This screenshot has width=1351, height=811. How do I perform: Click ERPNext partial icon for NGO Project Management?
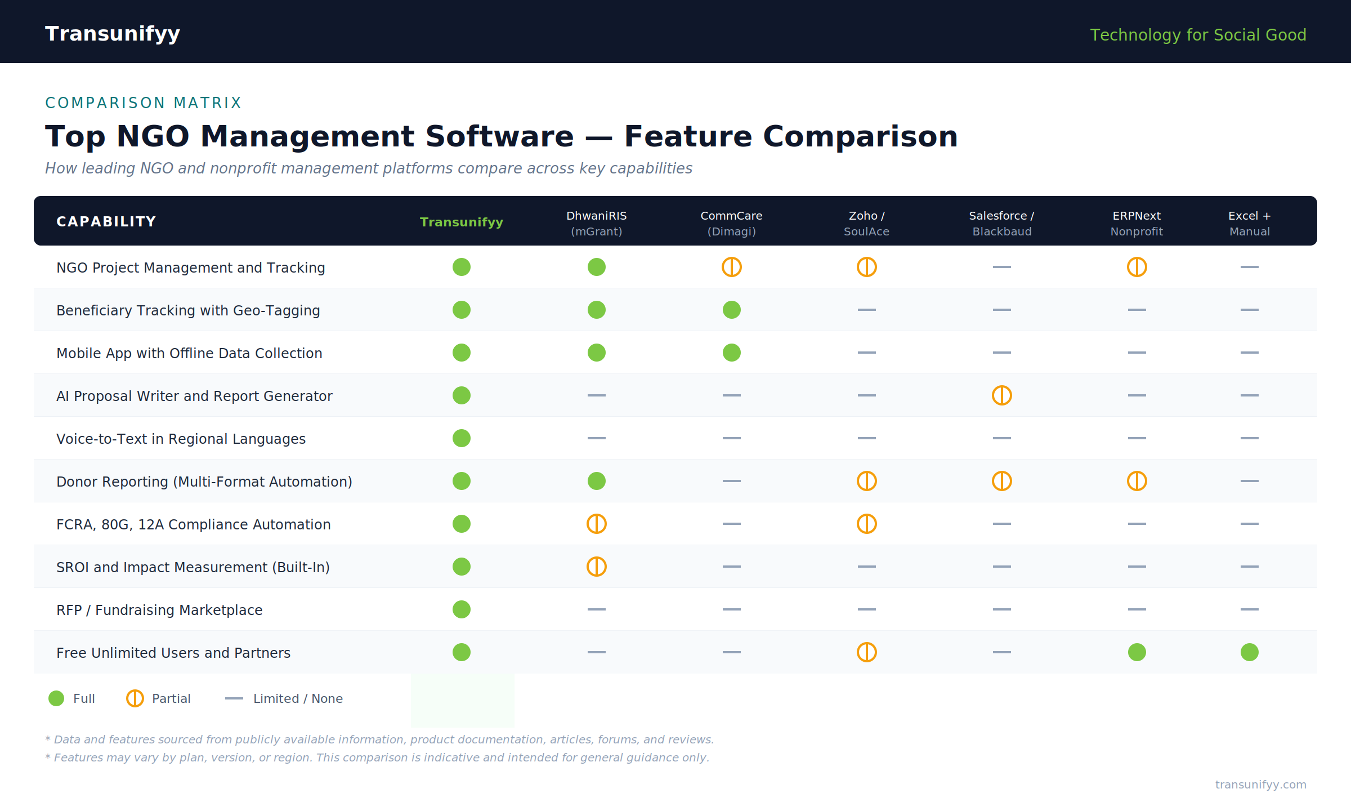click(x=1137, y=267)
